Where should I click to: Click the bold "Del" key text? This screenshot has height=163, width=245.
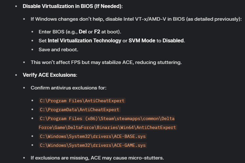coord(83,32)
